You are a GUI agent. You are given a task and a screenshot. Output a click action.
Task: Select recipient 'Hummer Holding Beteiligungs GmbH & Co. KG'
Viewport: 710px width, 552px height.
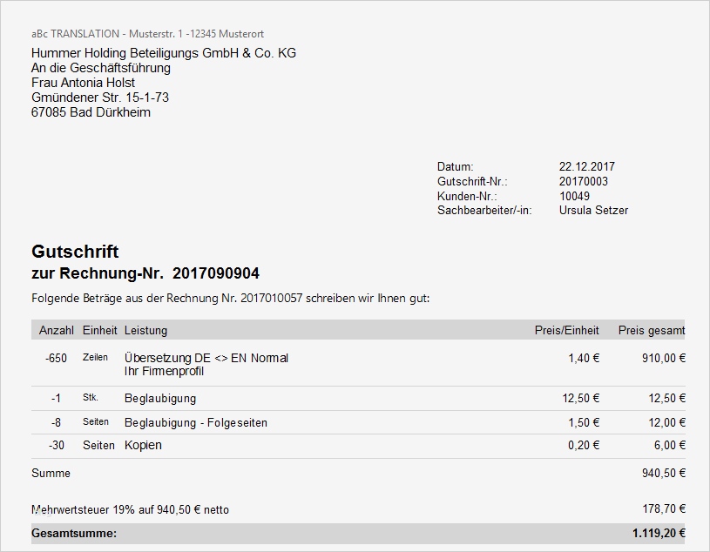pos(164,53)
